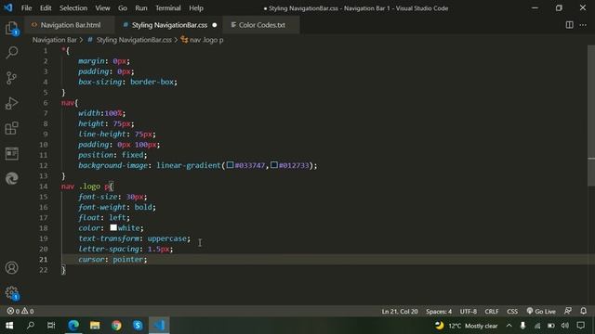Open the volume control in system tray
This screenshot has height=334, width=595.
pyautogui.click(x=565, y=326)
